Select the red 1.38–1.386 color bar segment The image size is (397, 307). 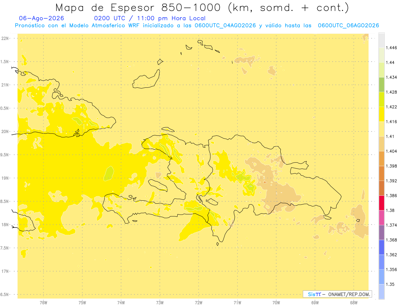(381, 203)
